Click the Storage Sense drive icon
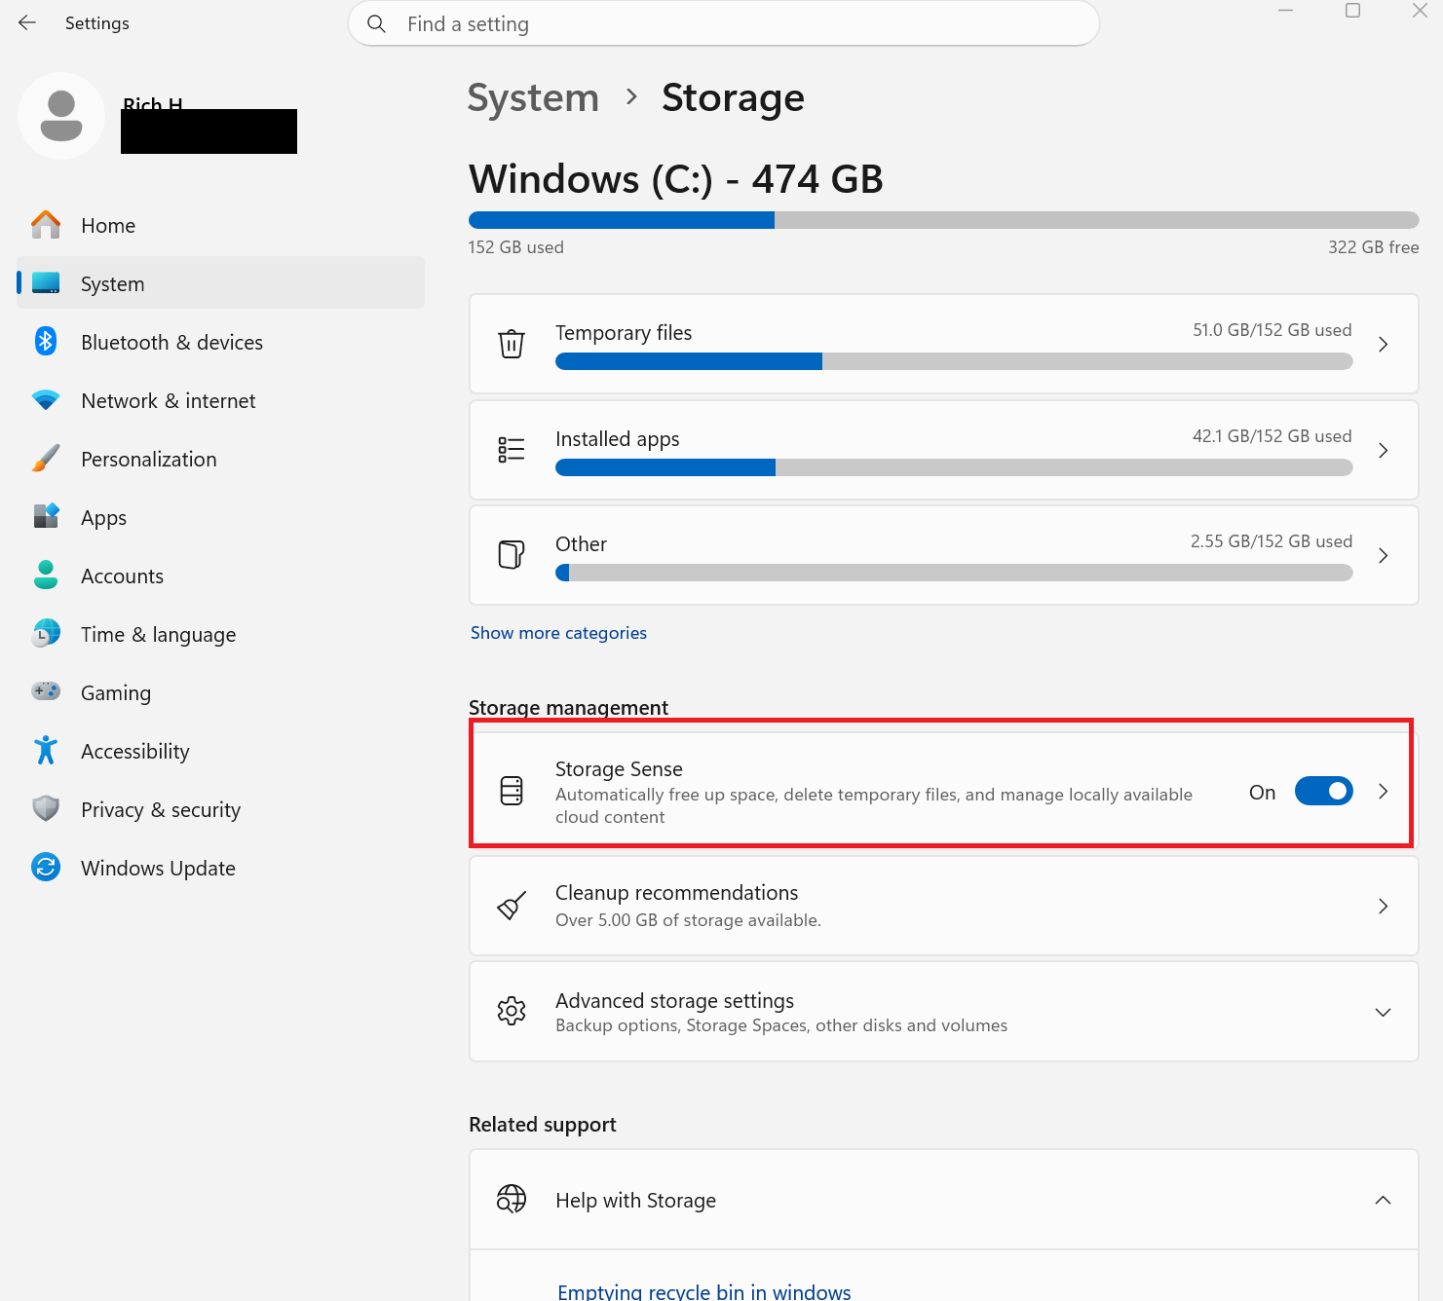The image size is (1443, 1301). 512,791
